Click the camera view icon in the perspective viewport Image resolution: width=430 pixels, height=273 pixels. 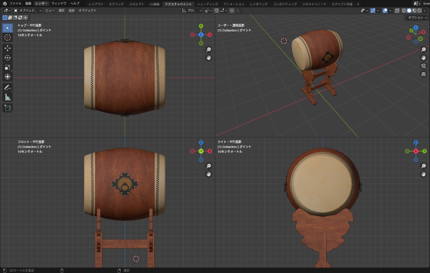(423, 66)
